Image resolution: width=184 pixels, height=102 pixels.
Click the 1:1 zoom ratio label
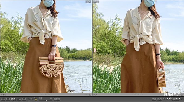51,98
